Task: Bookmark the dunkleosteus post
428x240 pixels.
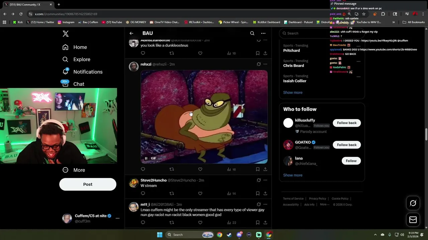Action: click(257, 53)
